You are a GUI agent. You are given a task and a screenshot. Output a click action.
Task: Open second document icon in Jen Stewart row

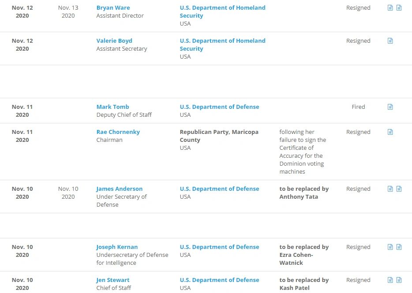[399, 280]
